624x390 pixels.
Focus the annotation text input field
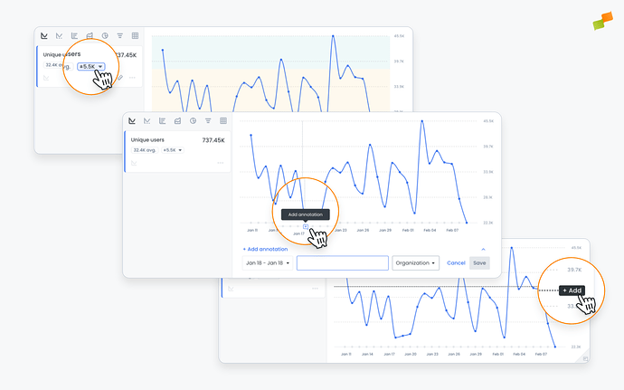click(343, 263)
